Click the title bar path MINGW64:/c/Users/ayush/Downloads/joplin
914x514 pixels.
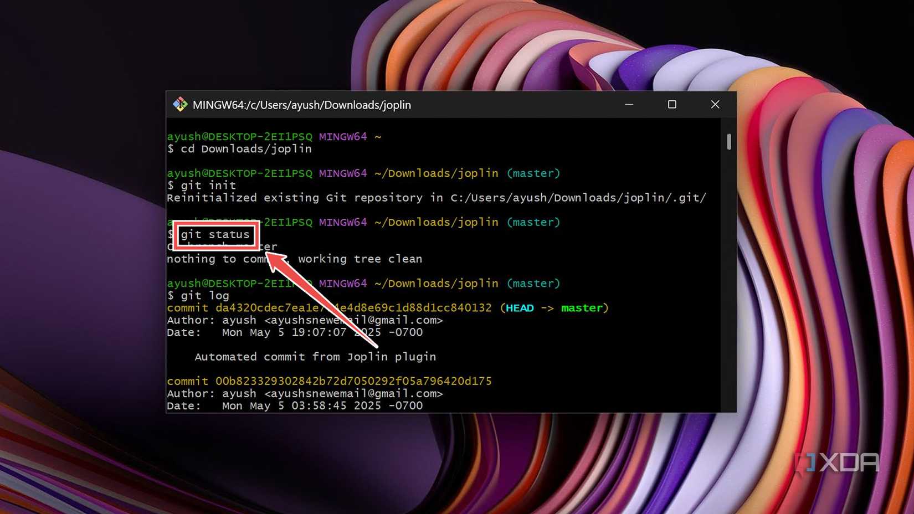pyautogui.click(x=301, y=105)
